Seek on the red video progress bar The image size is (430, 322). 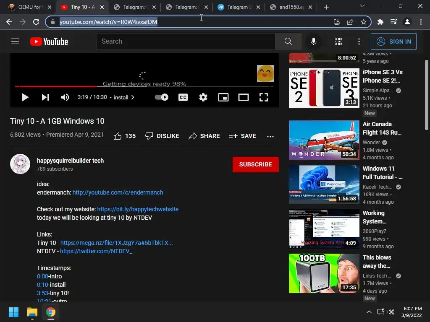point(56,86)
